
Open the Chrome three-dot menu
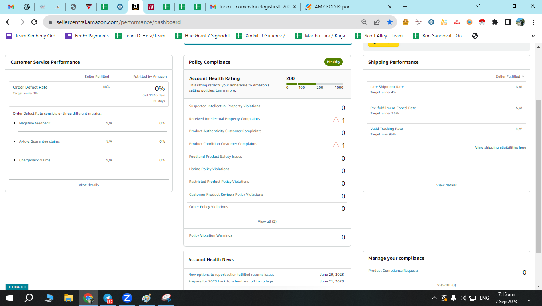click(x=533, y=22)
